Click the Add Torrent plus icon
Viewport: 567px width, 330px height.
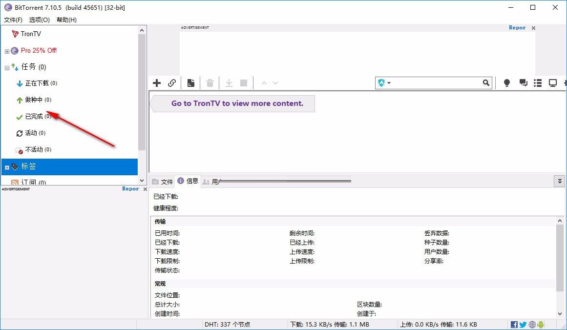157,83
